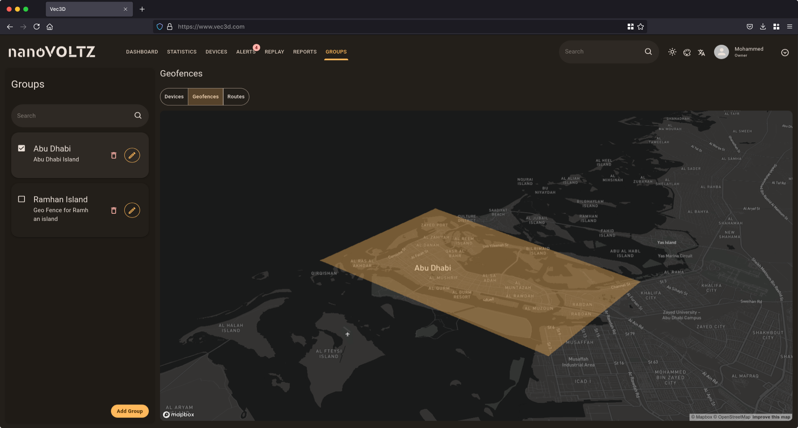Image resolution: width=798 pixels, height=428 pixels.
Task: Click the user avatar icon
Action: [x=722, y=52]
